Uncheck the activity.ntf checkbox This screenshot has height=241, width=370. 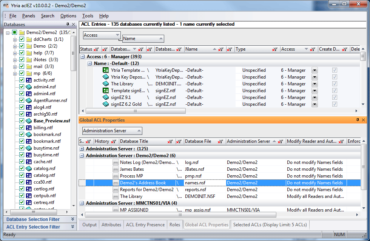click(22, 80)
